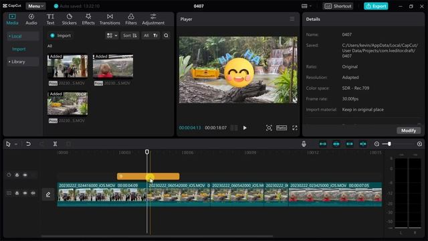Viewport: 428px width, 241px height.
Task: Open the Menu dropdown
Action: [x=35, y=6]
